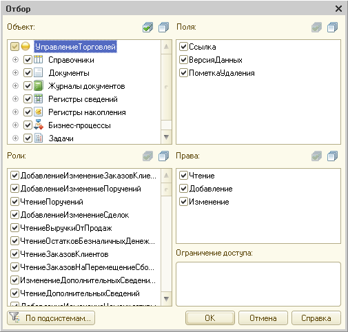The width and height of the screenshot is (348, 332).
Task: Uncheck the Справочники checkbox
Action: point(28,60)
